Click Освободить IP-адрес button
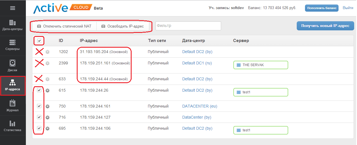 [x=123, y=26]
